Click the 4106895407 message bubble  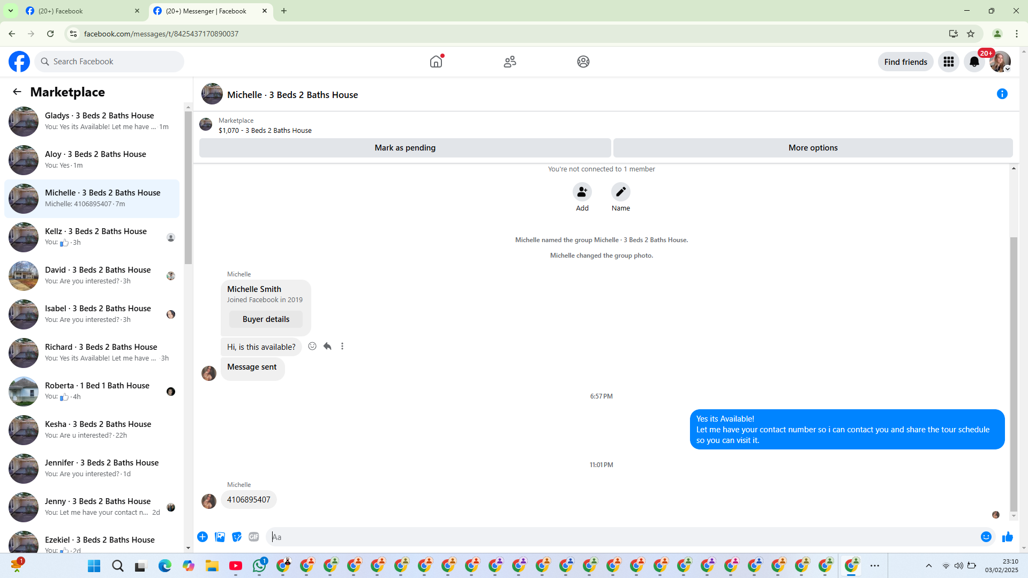tap(249, 500)
